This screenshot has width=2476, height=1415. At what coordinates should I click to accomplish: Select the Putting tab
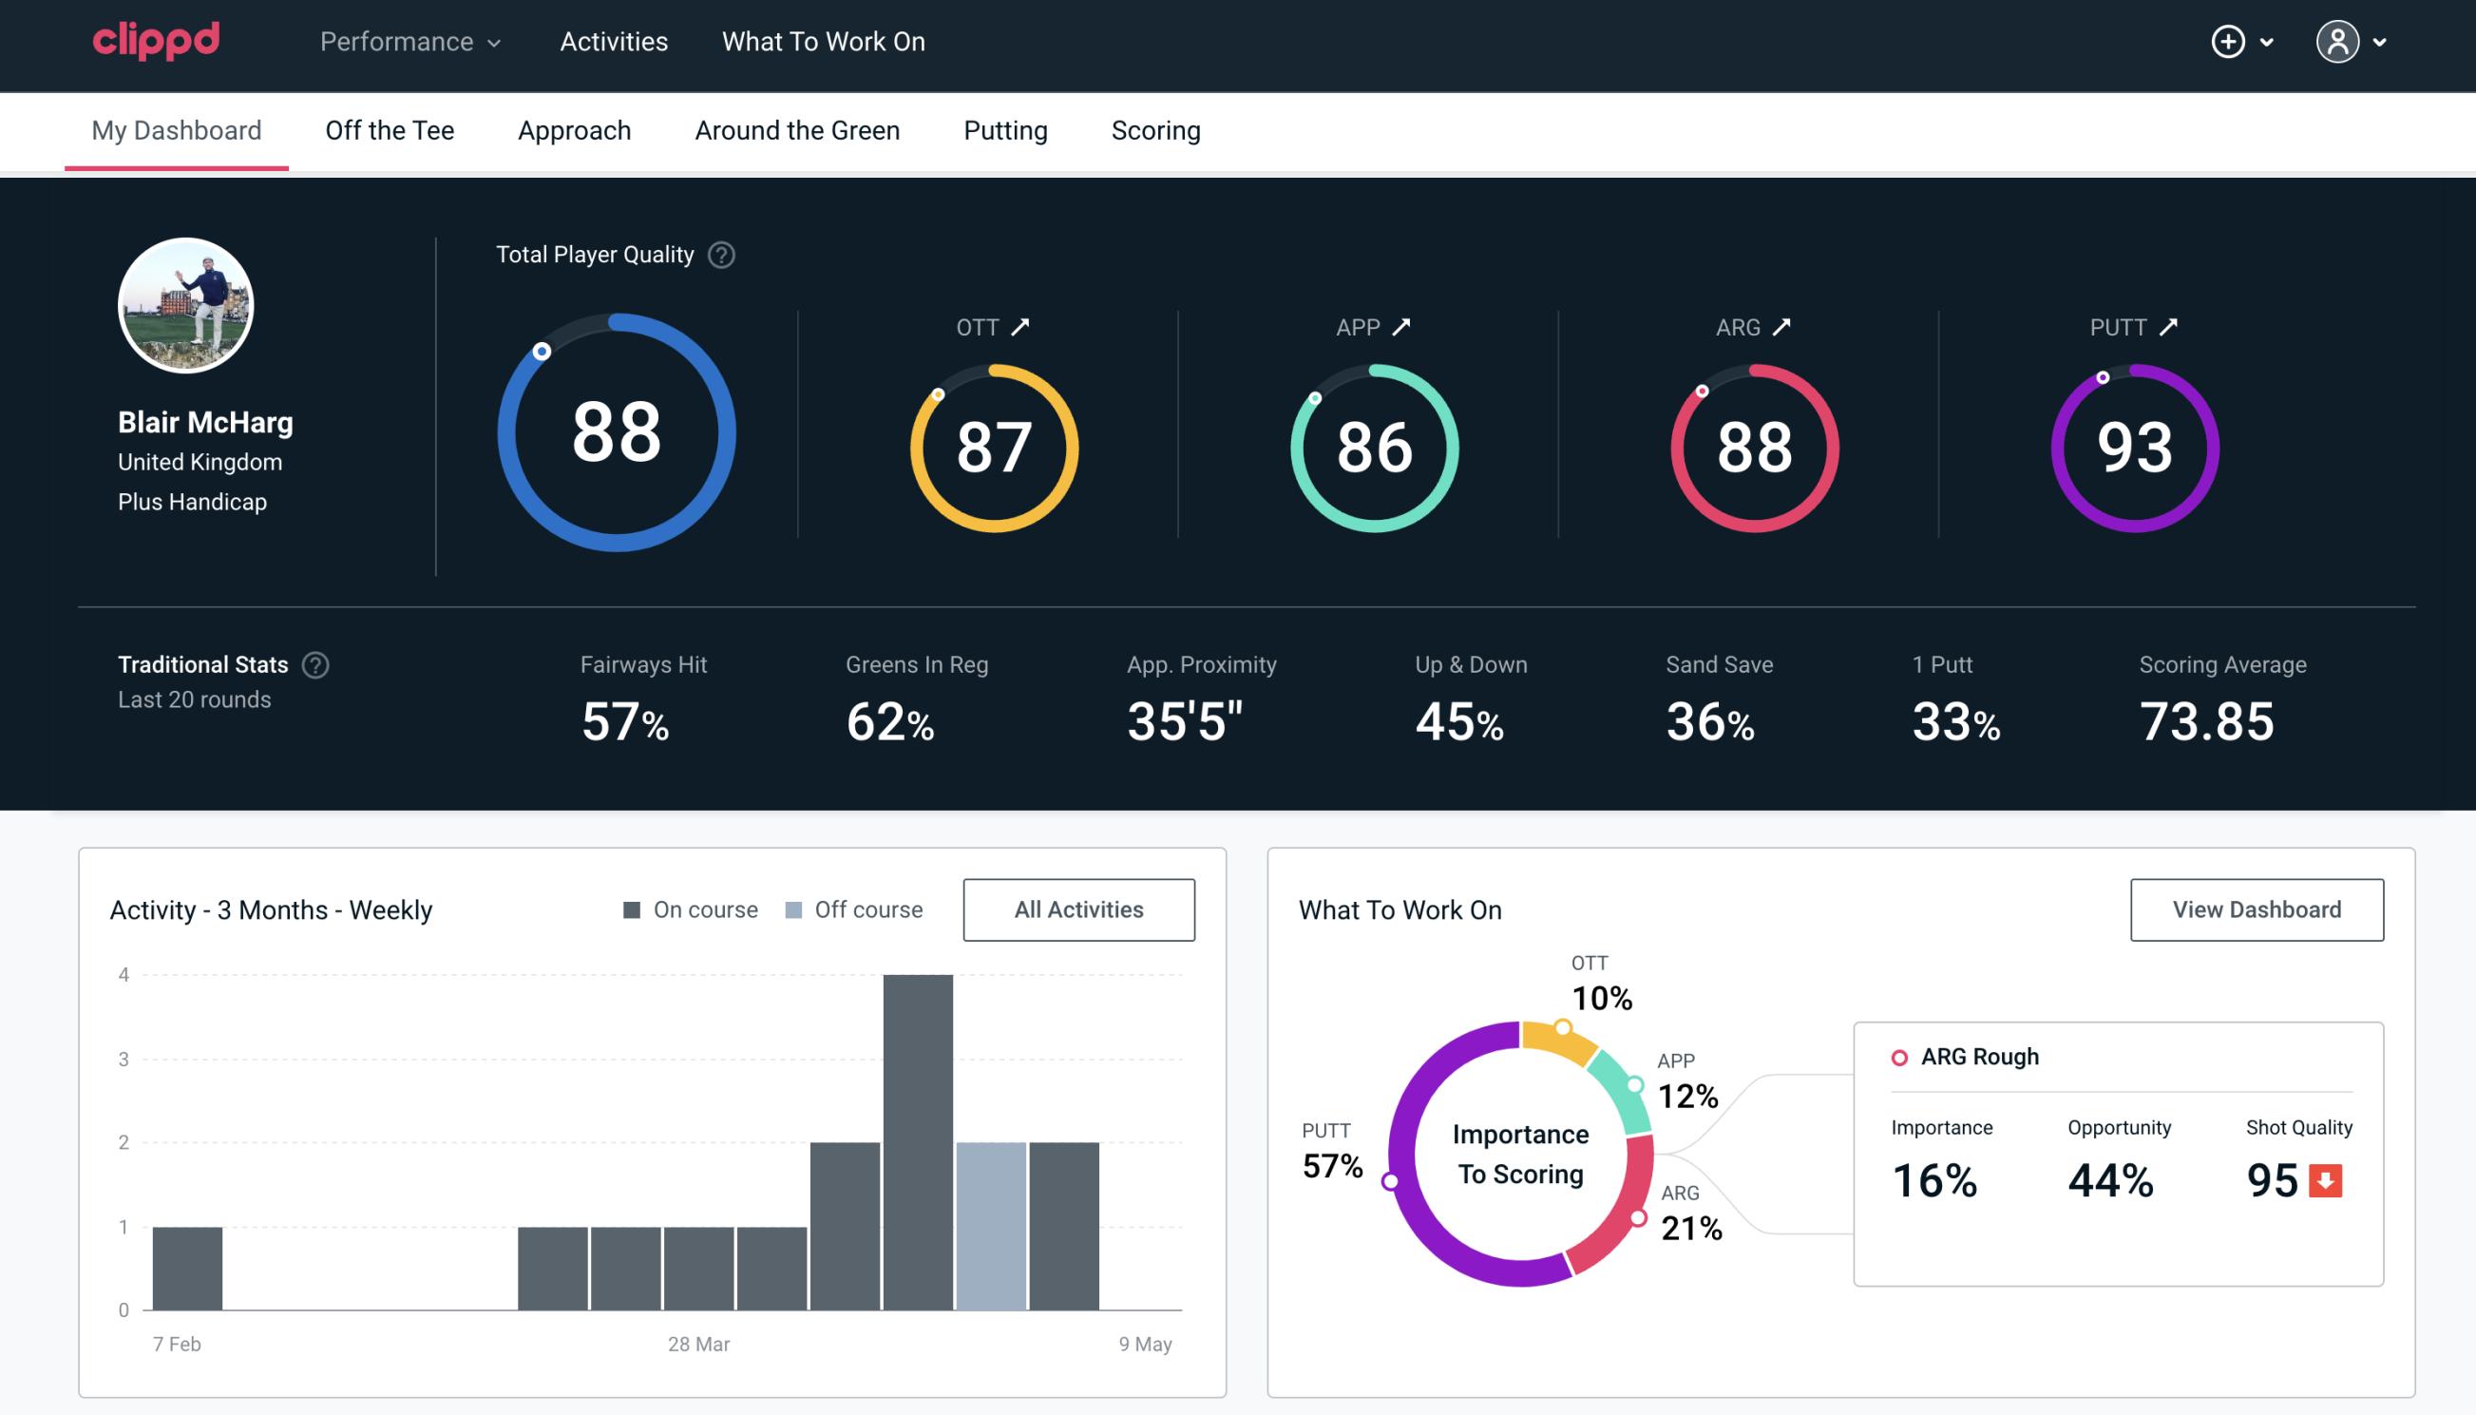click(x=1005, y=129)
